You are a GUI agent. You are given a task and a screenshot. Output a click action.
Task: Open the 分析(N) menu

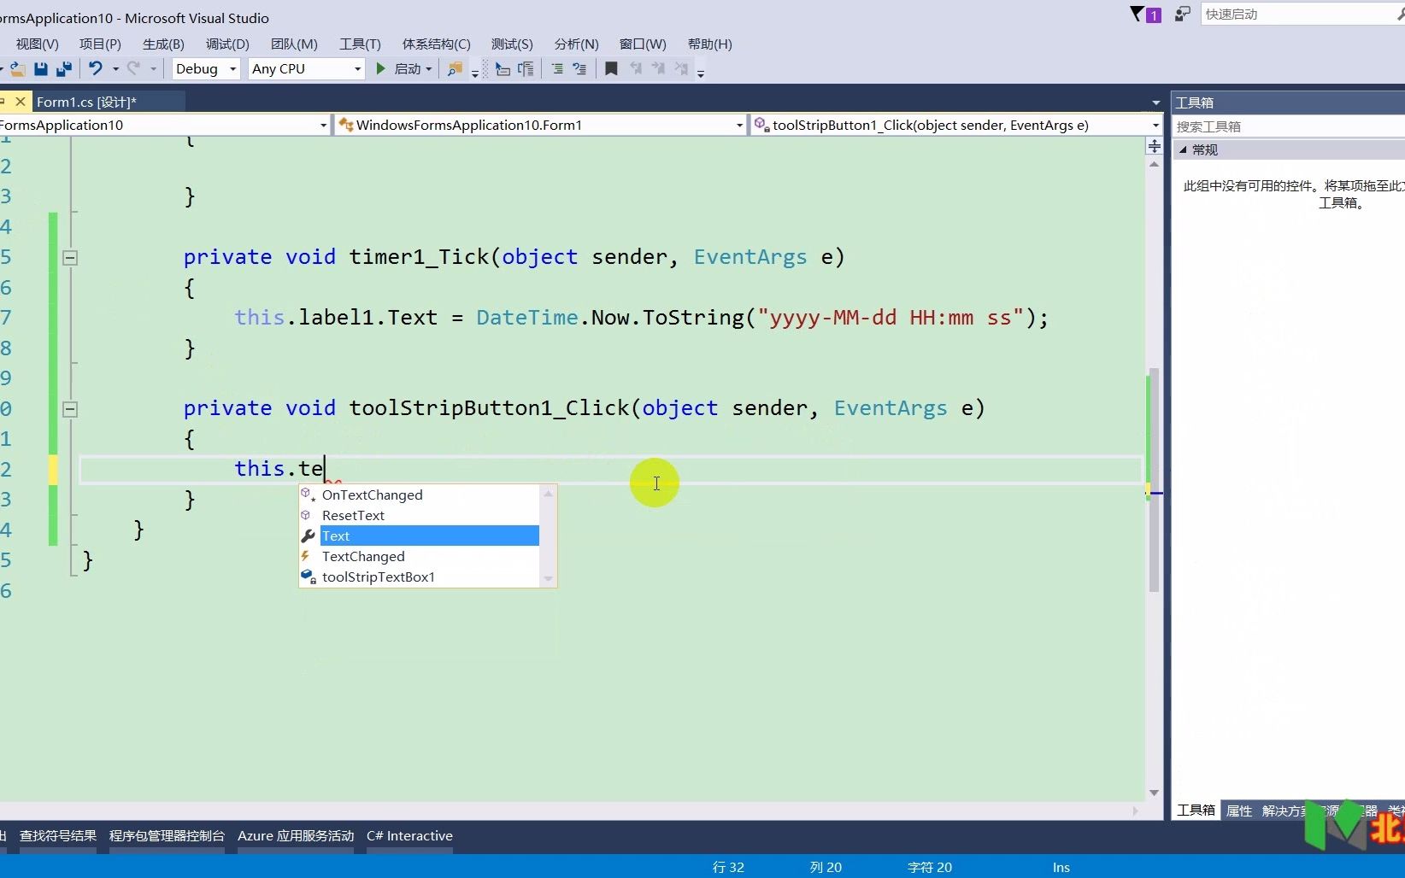576,44
